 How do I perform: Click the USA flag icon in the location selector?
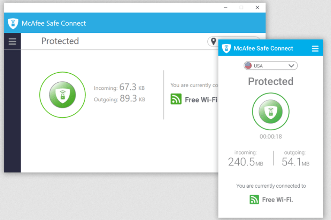coord(248,66)
